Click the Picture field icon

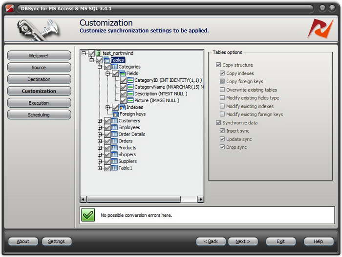pyautogui.click(x=130, y=100)
